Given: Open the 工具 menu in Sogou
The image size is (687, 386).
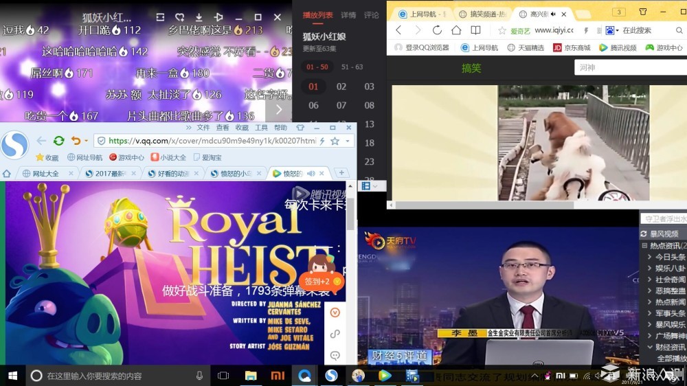Looking at the screenshot, I should pos(261,128).
